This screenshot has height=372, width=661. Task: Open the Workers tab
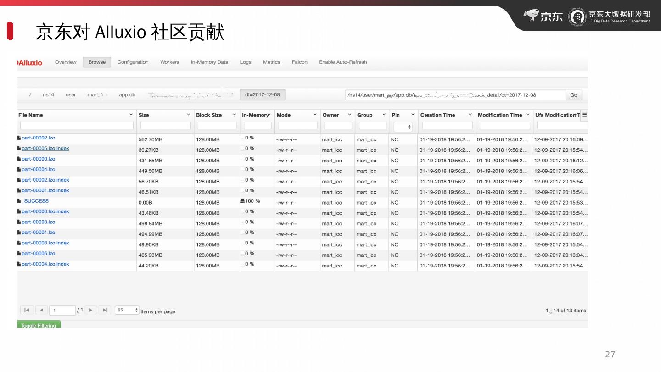pyautogui.click(x=169, y=62)
